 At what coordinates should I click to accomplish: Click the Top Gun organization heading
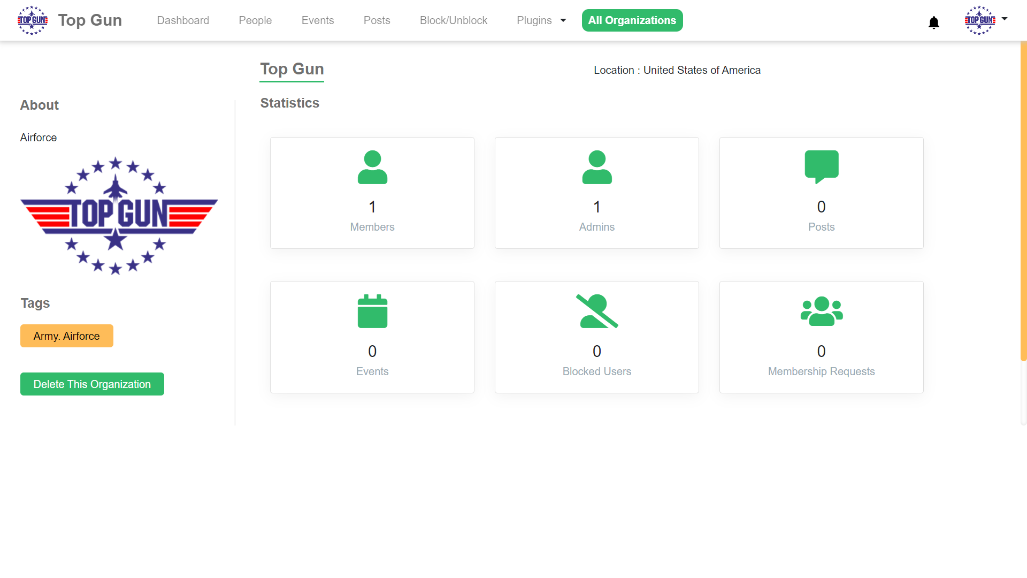292,69
